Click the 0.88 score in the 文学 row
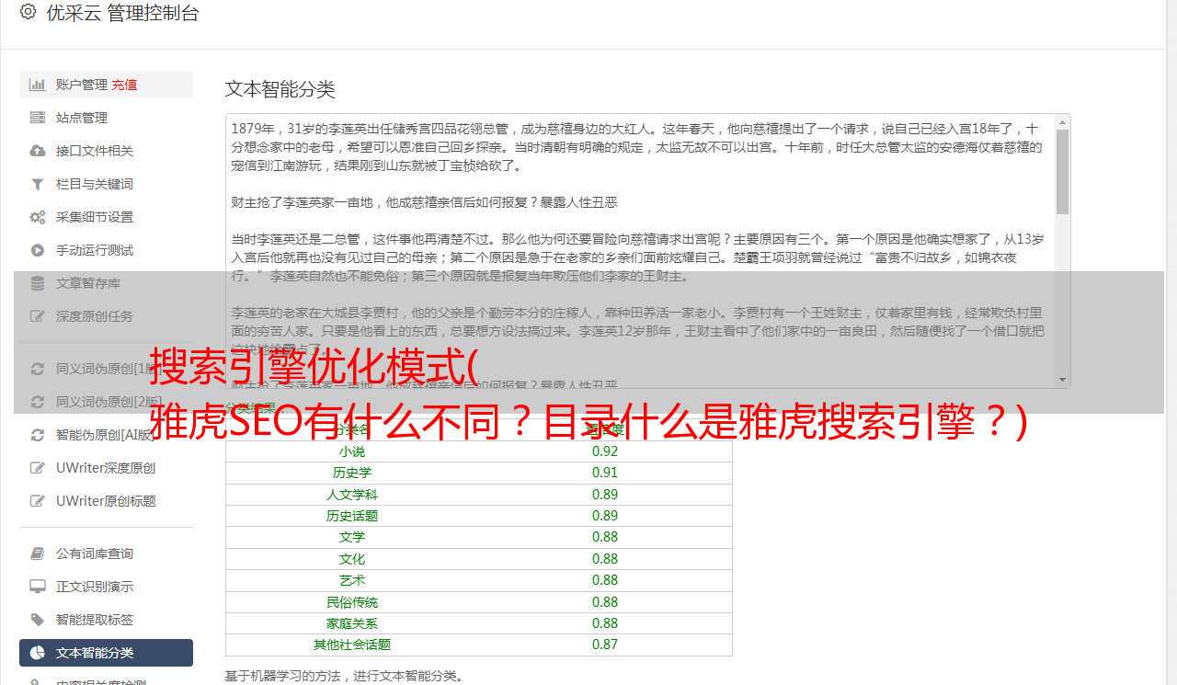The image size is (1177, 685). [605, 537]
